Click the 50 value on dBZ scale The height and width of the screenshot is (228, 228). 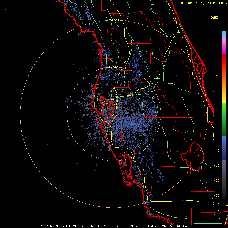pyautogui.click(x=218, y=76)
